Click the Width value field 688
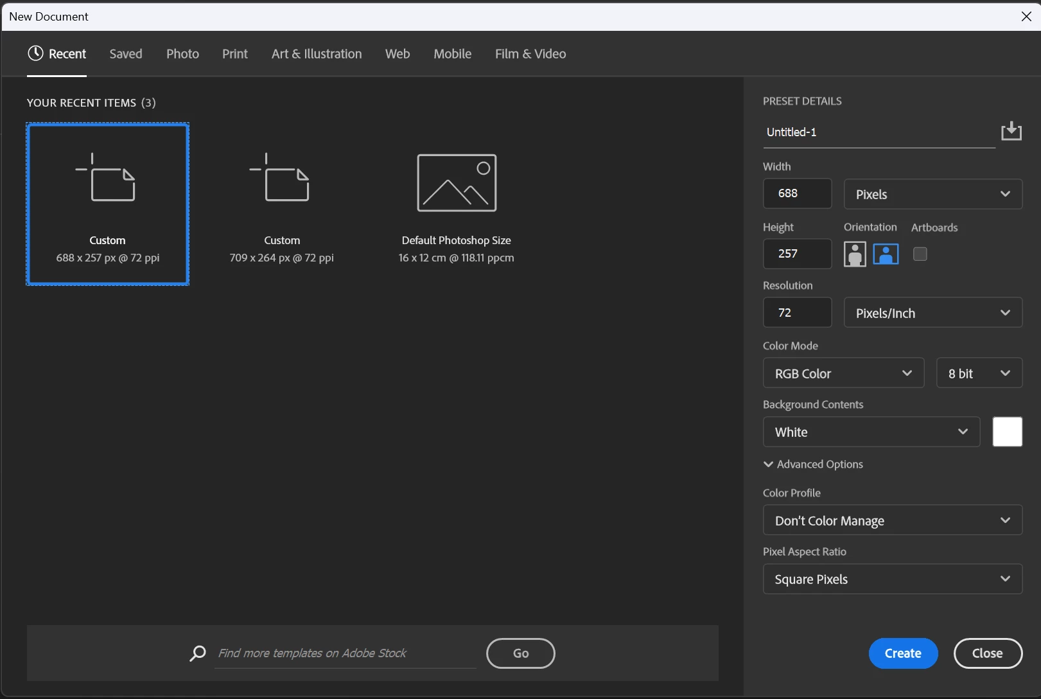The width and height of the screenshot is (1041, 699). 797,193
